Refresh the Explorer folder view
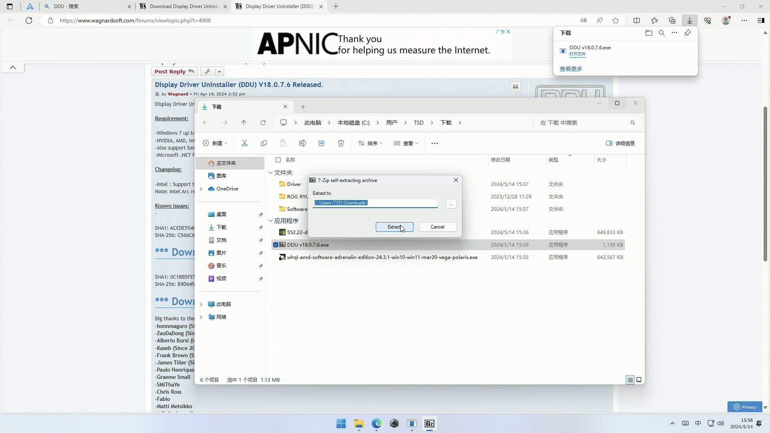 263,123
